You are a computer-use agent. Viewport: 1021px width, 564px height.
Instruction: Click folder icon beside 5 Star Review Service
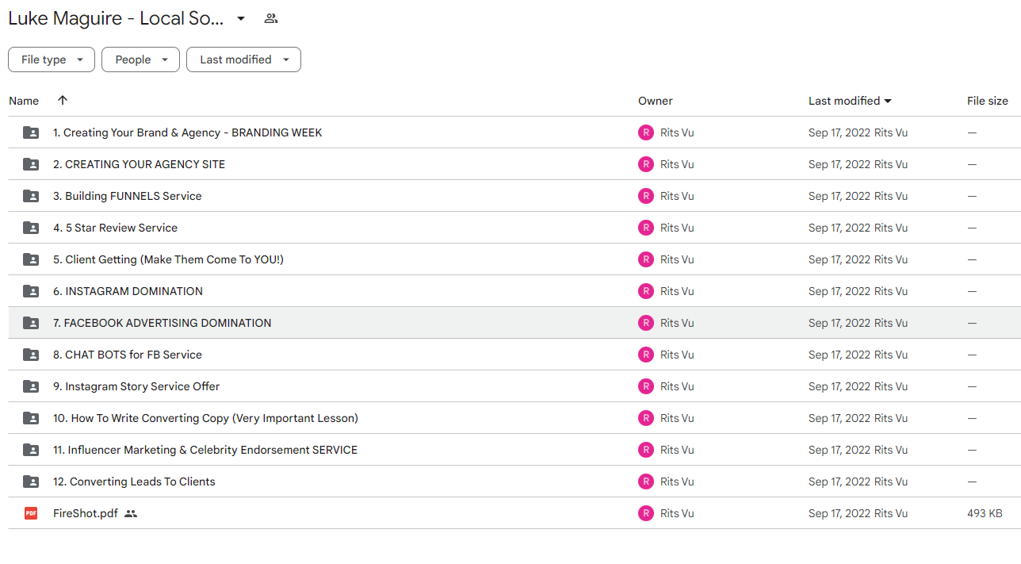pyautogui.click(x=31, y=228)
